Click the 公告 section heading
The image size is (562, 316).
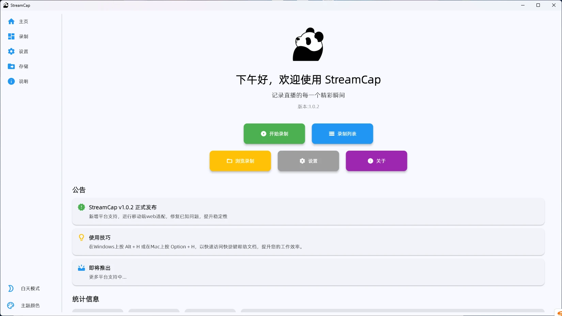tap(79, 190)
